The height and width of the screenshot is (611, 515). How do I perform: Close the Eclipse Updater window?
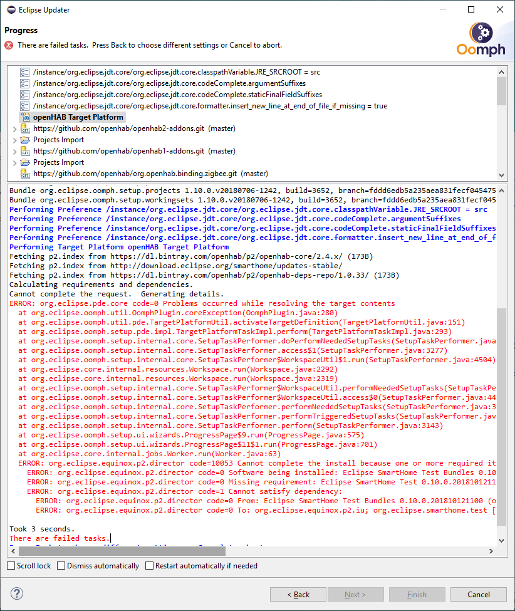coord(500,10)
